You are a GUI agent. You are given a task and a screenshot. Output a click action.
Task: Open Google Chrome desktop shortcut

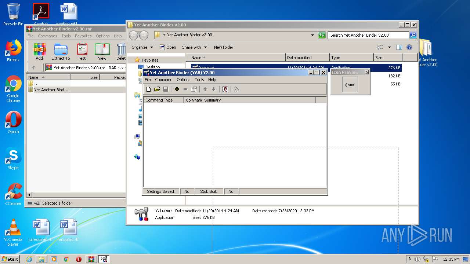click(13, 89)
